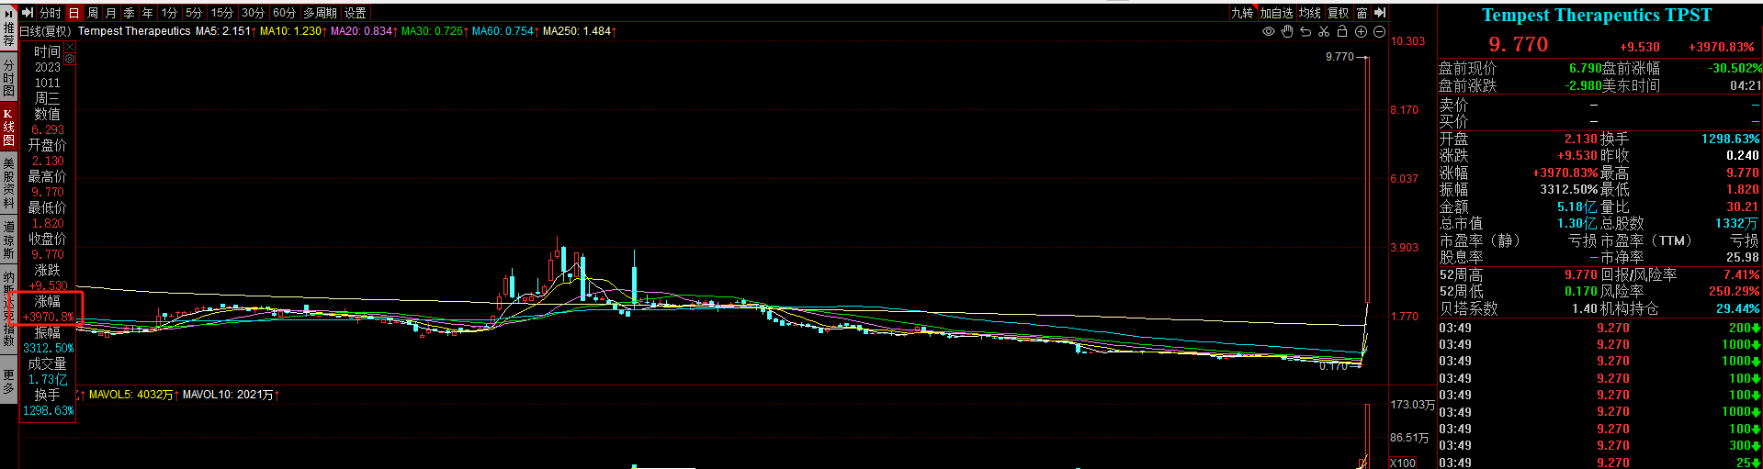The height and width of the screenshot is (469, 1763).
Task: Zoom out chart with minus icon
Action: click(1379, 31)
